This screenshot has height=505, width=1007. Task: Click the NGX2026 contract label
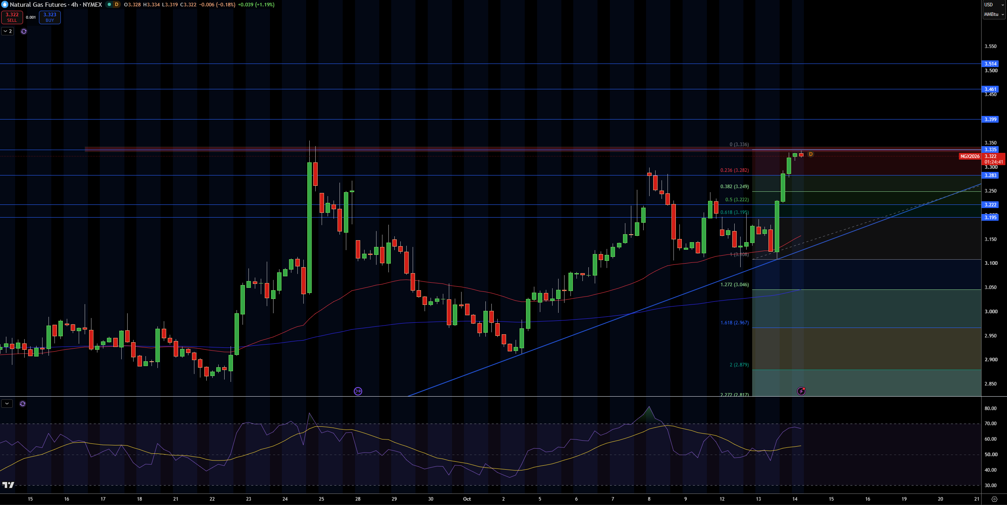pyautogui.click(x=970, y=156)
